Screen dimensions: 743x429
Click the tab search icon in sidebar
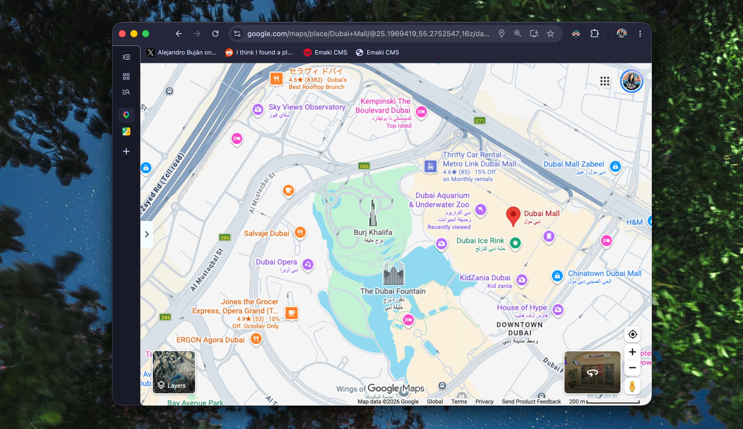(126, 92)
